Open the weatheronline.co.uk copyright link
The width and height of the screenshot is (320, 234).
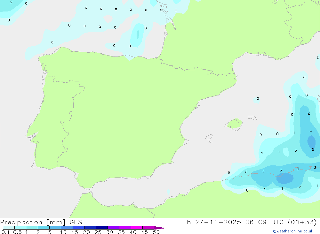click(x=293, y=231)
